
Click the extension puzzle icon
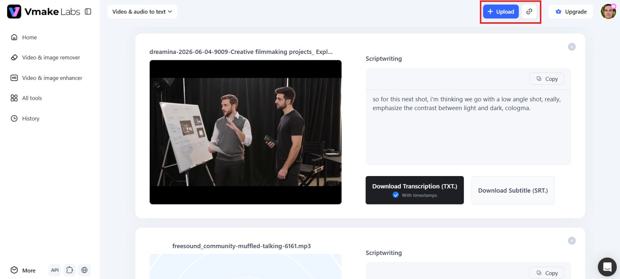click(x=70, y=270)
